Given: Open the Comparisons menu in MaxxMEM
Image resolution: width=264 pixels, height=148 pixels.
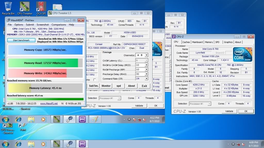Looking at the screenshot, I should (x=59, y=25).
